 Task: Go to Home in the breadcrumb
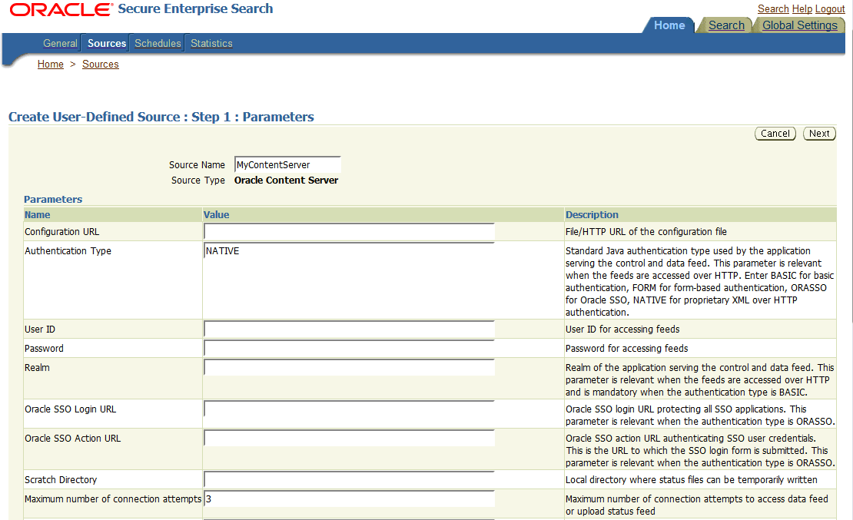[x=51, y=65]
